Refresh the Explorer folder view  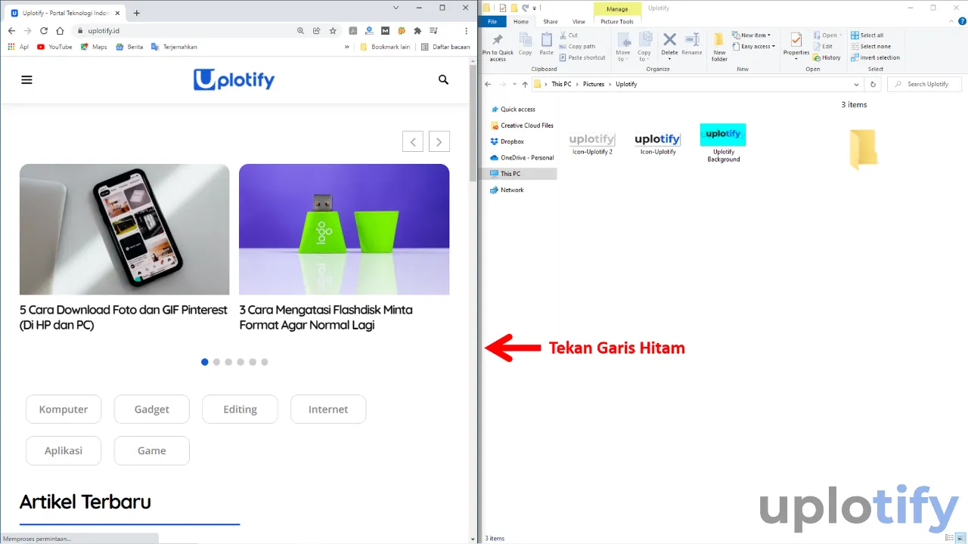(873, 84)
